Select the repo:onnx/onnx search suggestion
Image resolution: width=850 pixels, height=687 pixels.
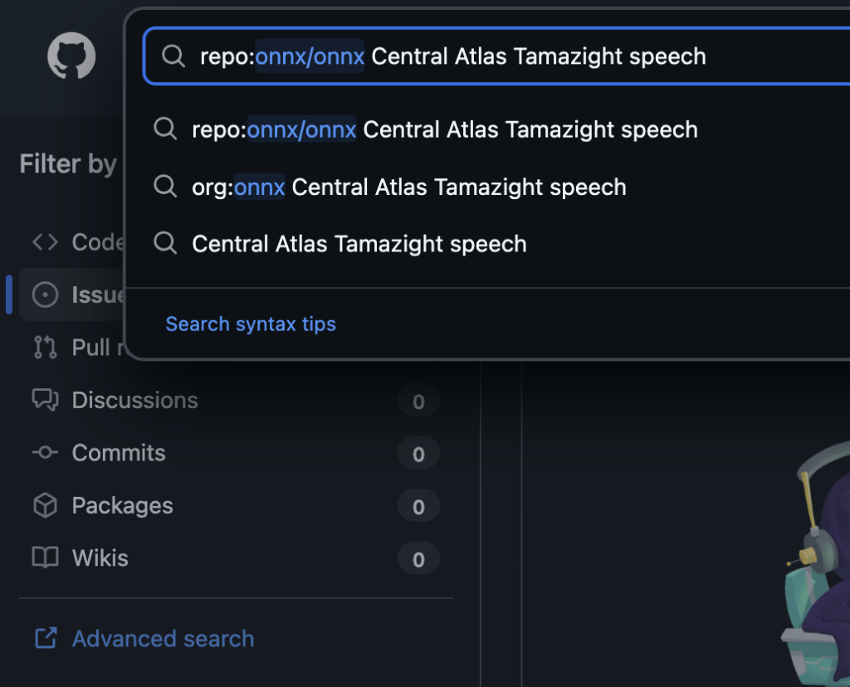444,129
